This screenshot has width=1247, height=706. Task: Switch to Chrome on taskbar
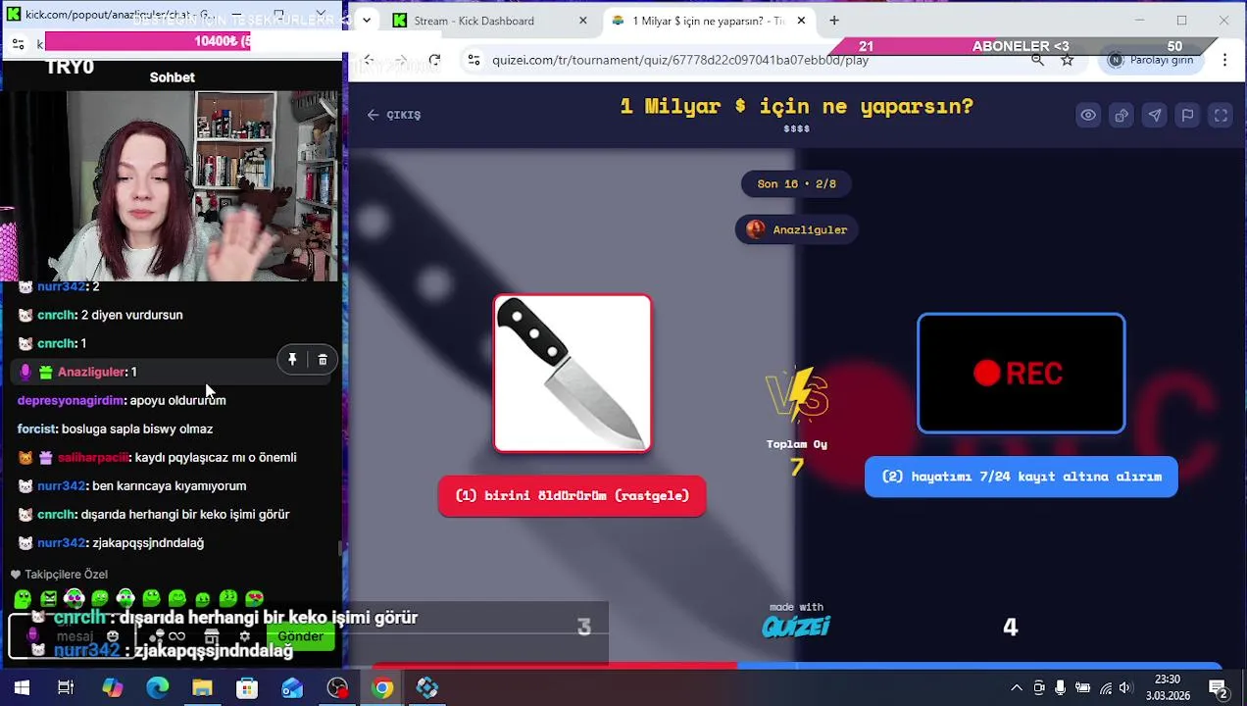382,688
